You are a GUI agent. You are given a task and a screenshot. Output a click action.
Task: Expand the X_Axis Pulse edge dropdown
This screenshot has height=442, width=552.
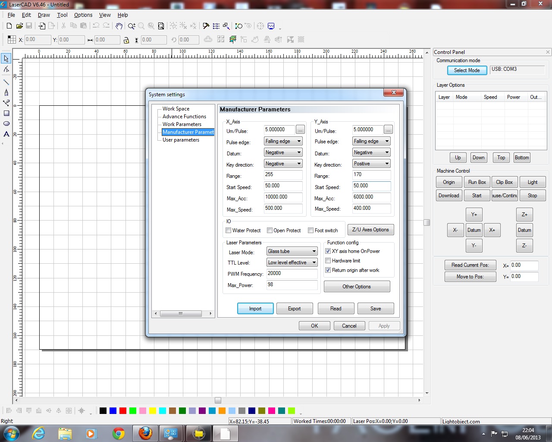point(283,141)
